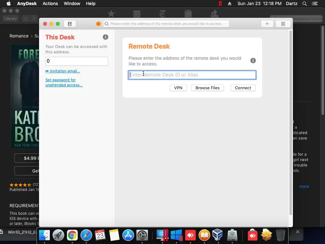Click Romance breadcrumb in Books window
325x244 pixels.
(x=19, y=36)
